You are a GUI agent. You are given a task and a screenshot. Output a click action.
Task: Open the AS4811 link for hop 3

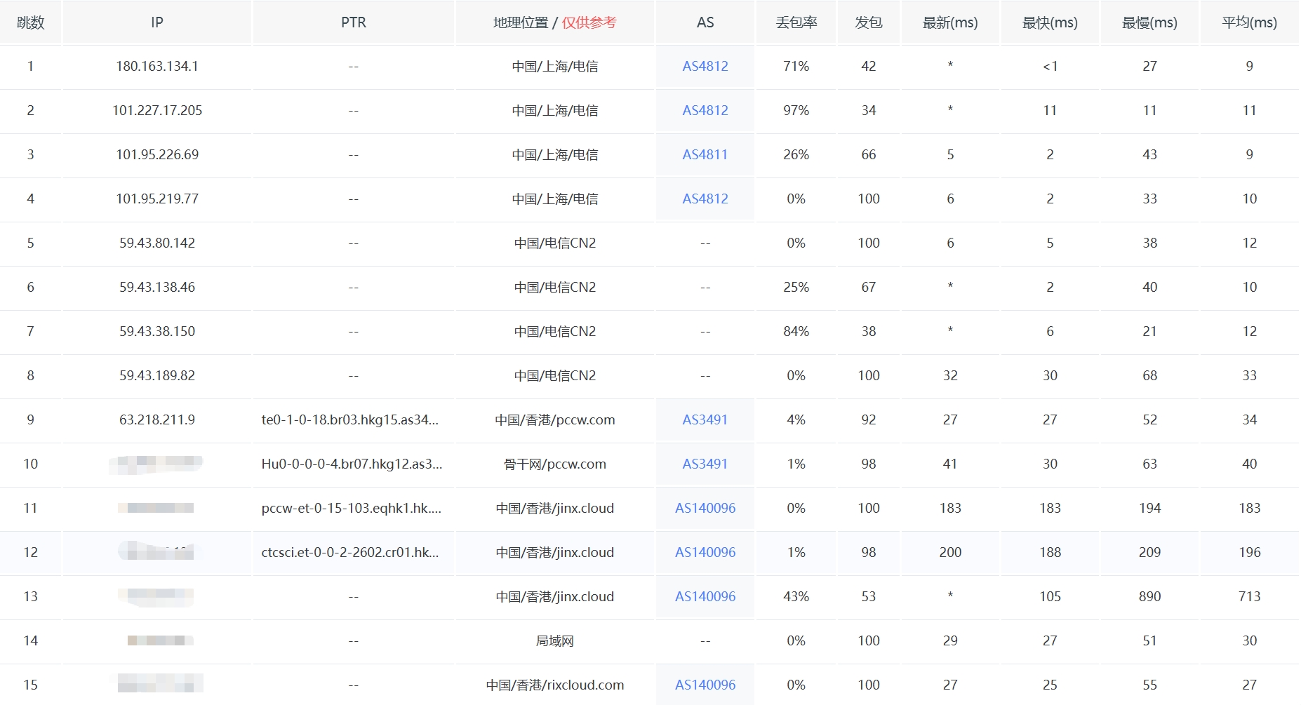point(704,154)
